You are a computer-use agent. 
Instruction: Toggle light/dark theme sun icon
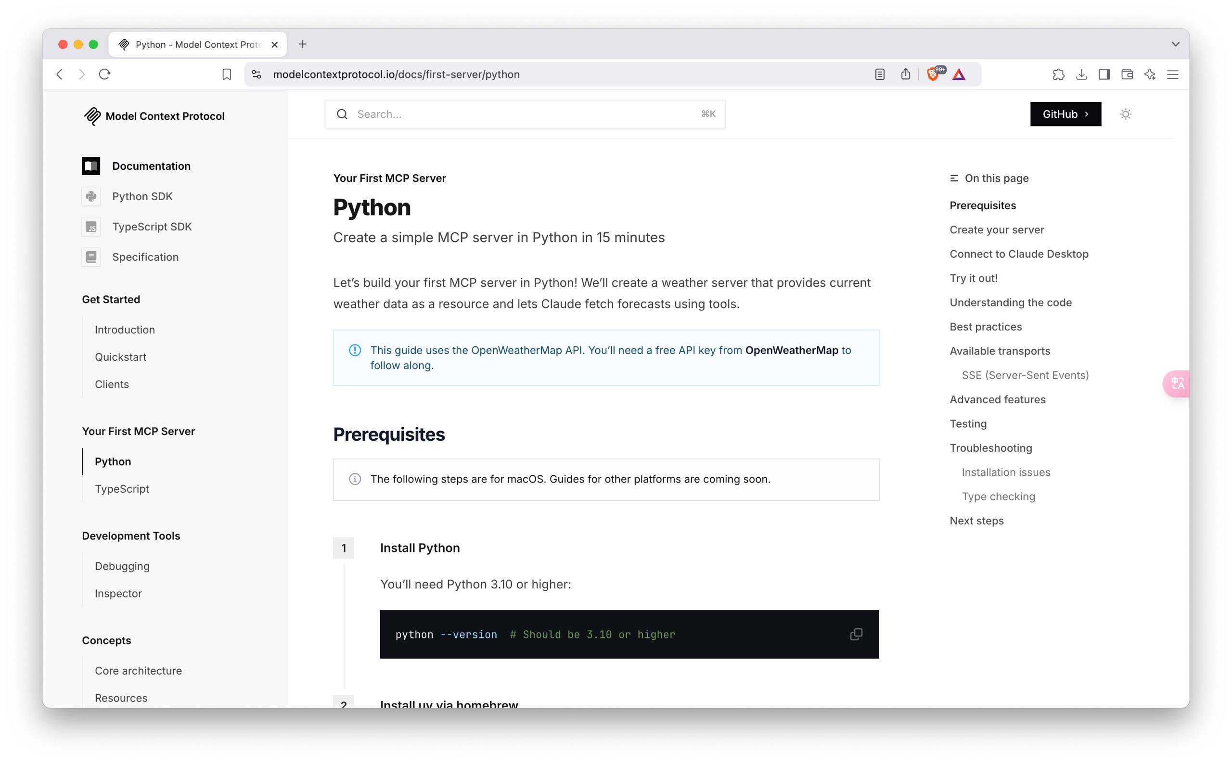1125,114
